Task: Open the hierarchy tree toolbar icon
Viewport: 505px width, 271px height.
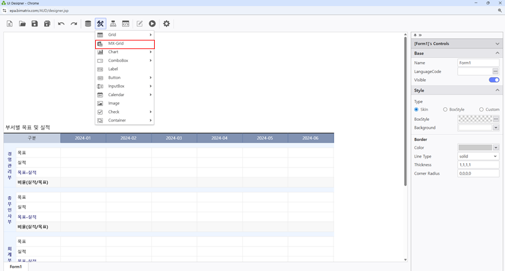Action: click(113, 23)
